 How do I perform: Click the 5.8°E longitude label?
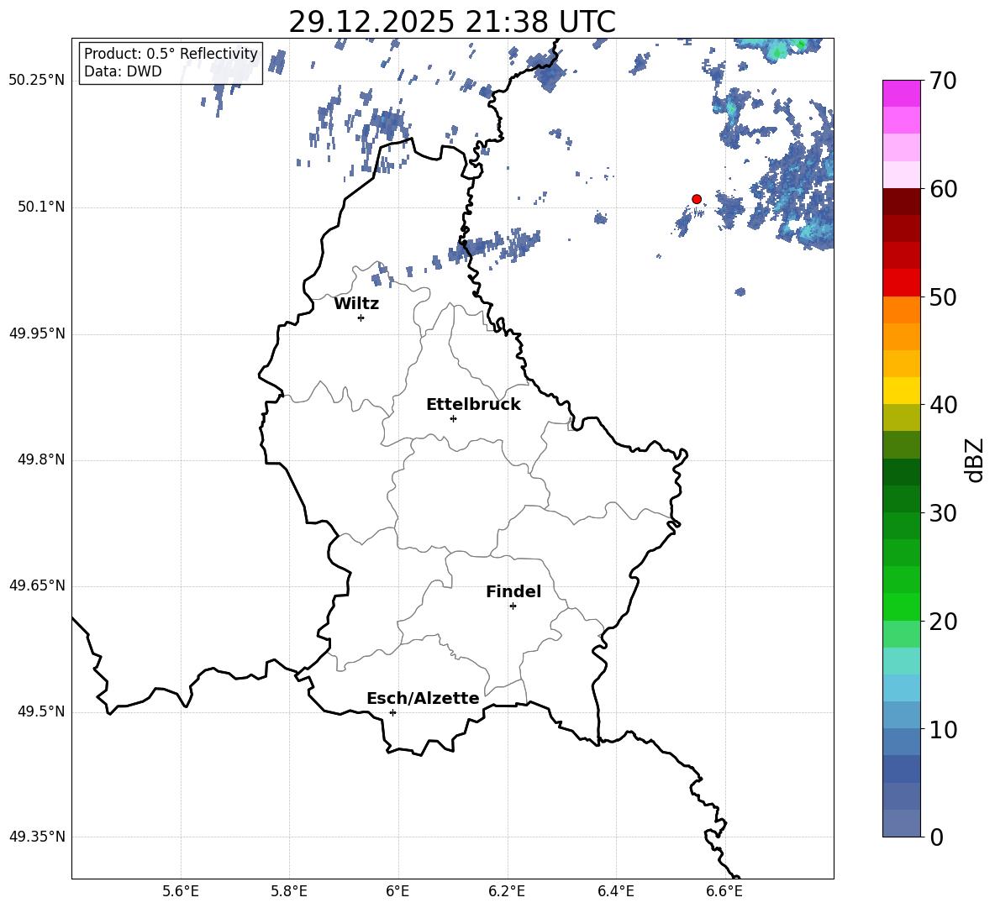click(x=289, y=891)
